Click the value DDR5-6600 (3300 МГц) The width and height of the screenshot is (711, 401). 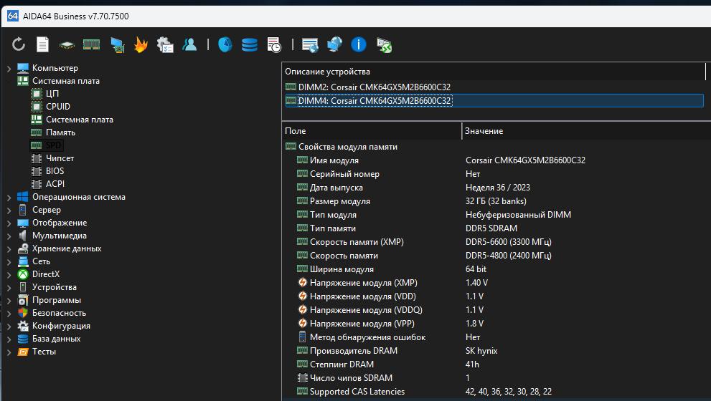tap(508, 242)
